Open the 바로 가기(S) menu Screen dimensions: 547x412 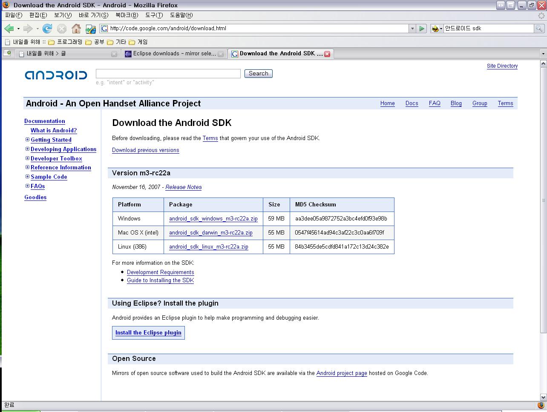[93, 15]
